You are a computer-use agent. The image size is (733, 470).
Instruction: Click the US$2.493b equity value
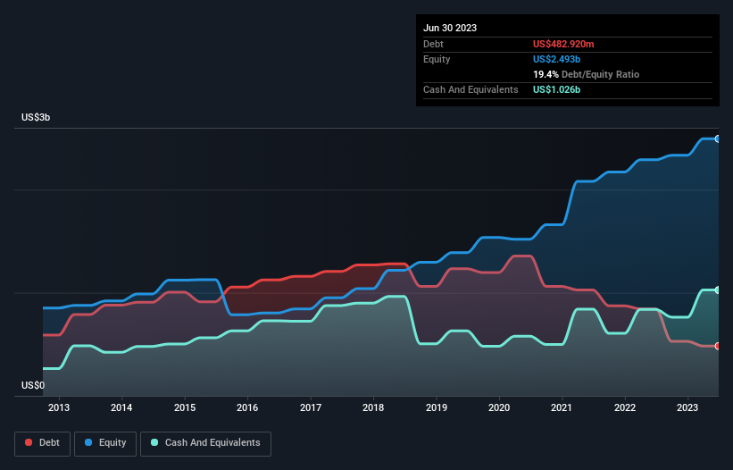(x=556, y=59)
